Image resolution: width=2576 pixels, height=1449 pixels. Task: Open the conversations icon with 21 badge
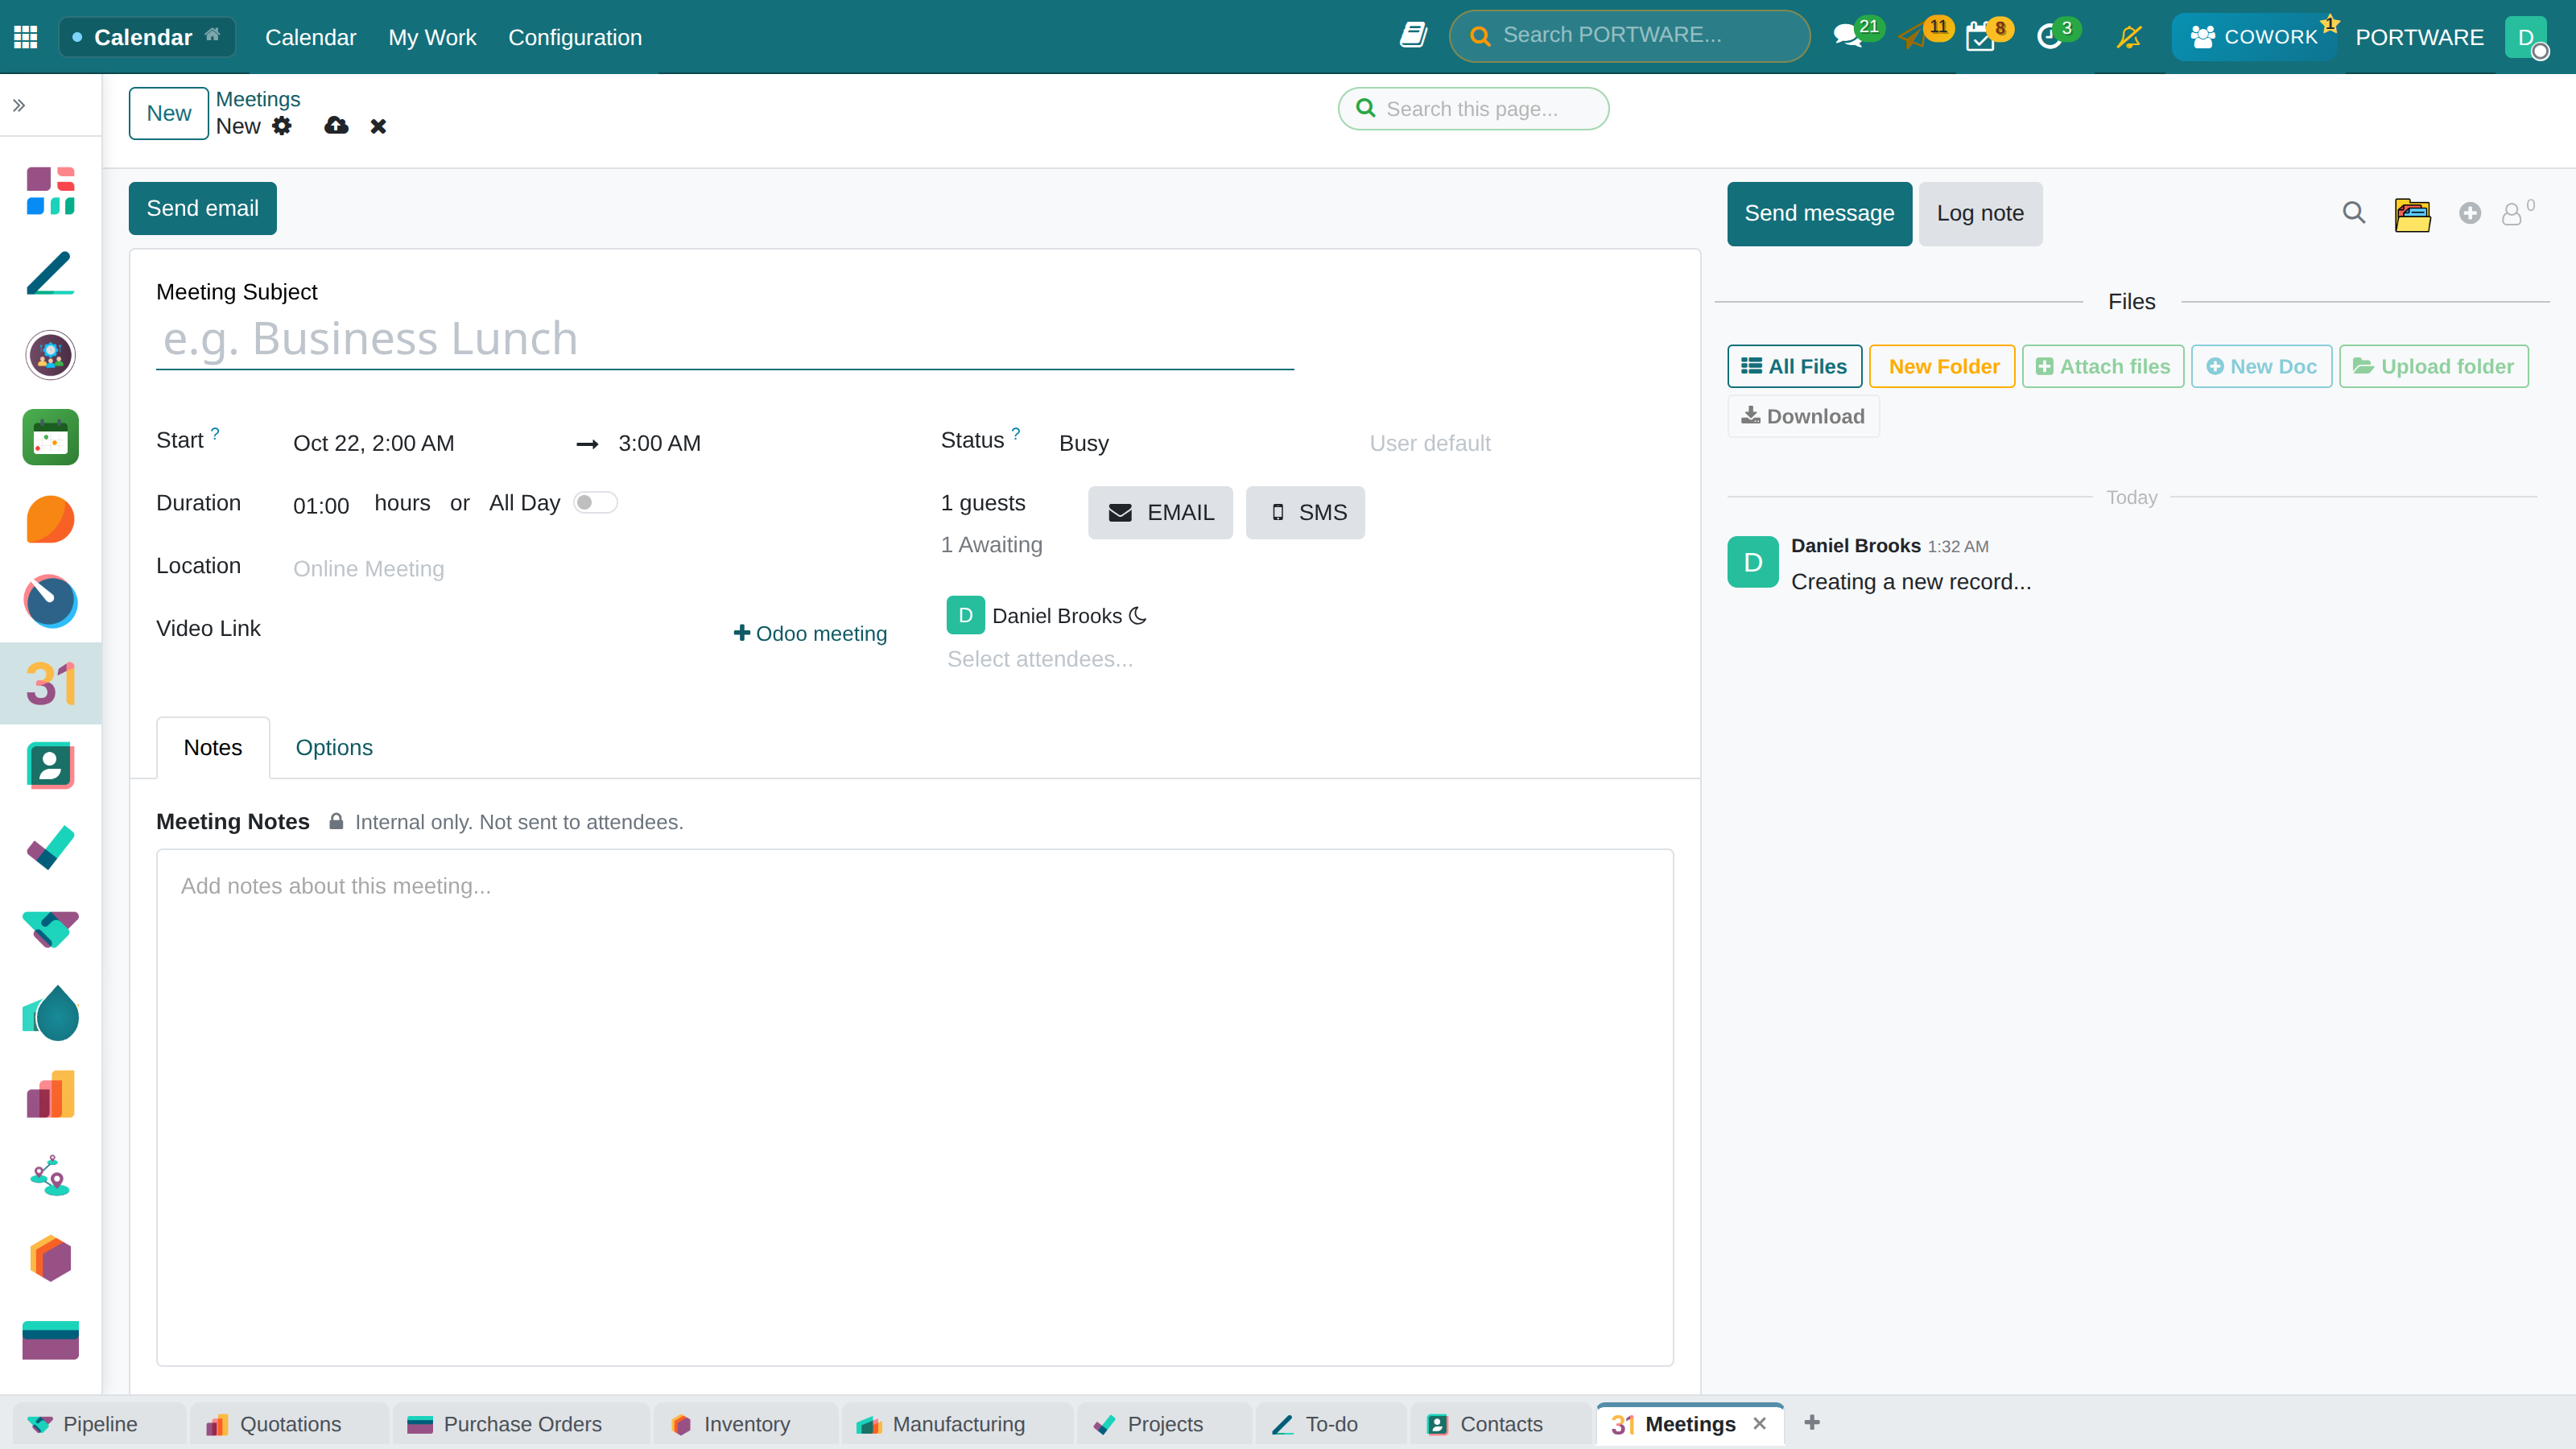[x=1848, y=37]
